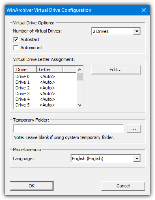Click the Drive column header

26,70
